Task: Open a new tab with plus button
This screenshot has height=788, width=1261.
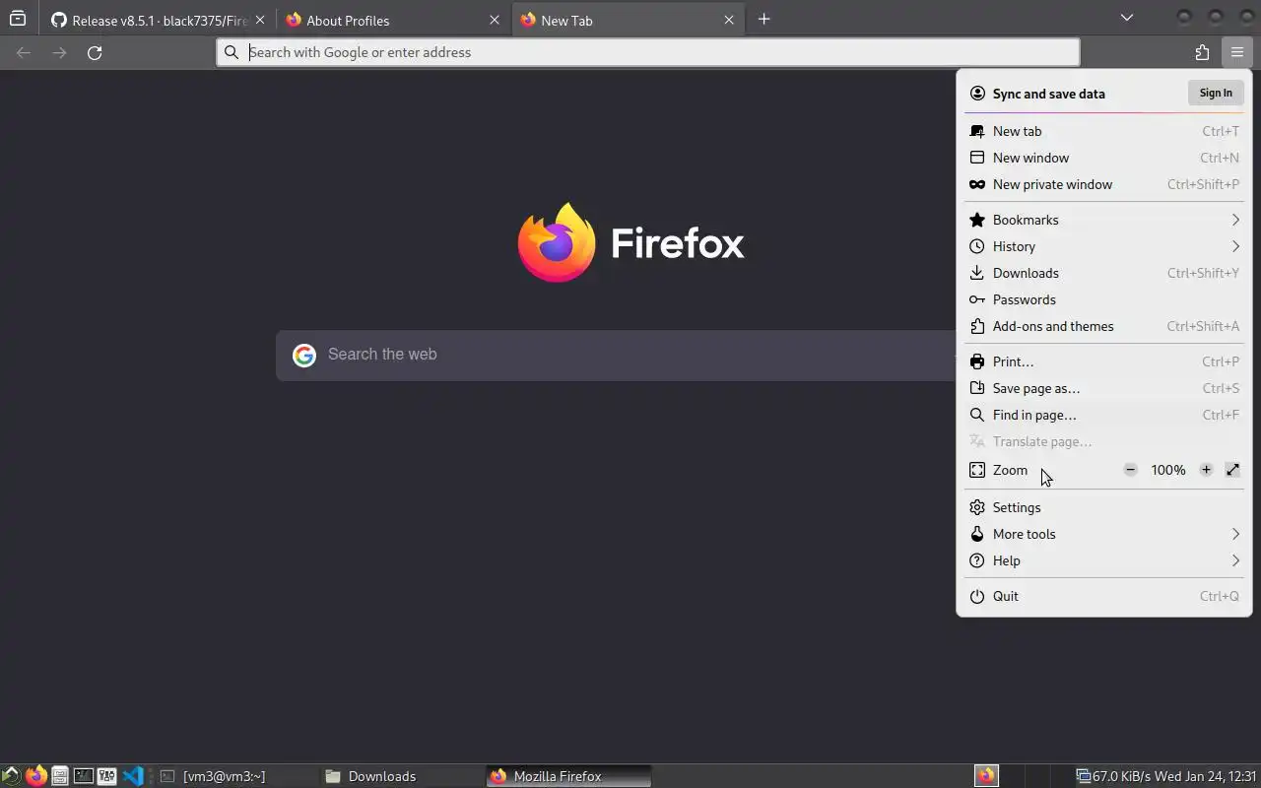Action: pos(763,19)
